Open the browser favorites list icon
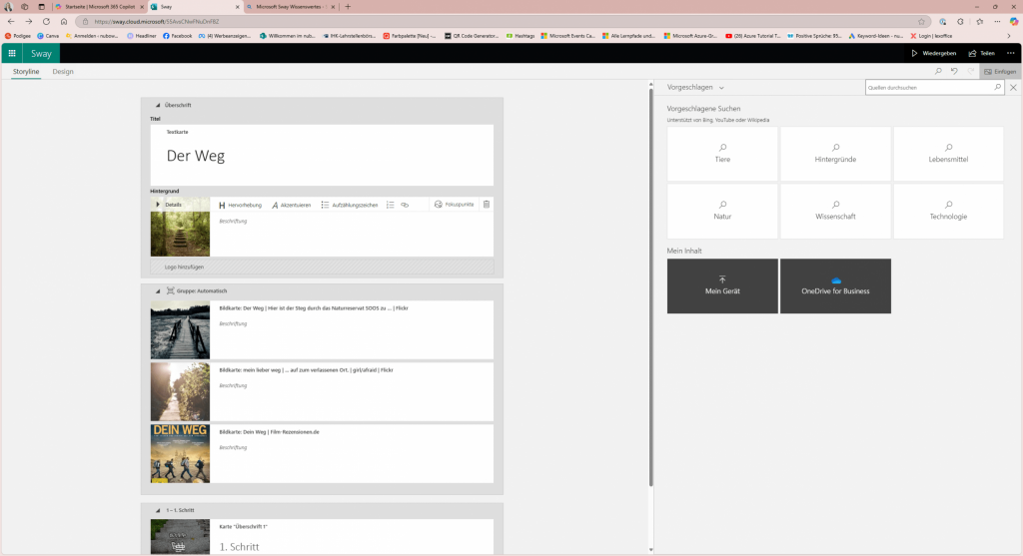Image resolution: width=1023 pixels, height=556 pixels. 979,22
